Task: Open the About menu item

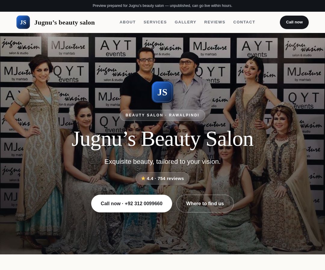Action: pyautogui.click(x=128, y=22)
